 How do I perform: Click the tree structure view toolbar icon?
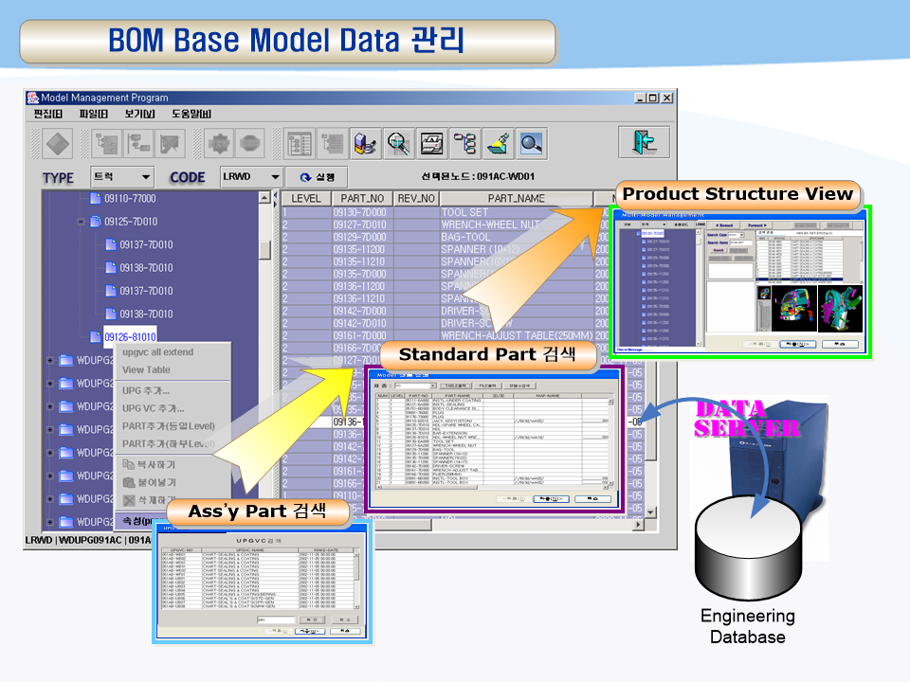[x=464, y=143]
